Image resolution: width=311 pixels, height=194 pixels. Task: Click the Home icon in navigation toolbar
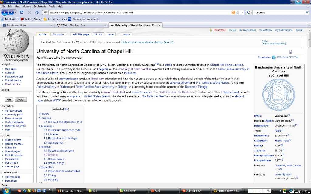37,12
